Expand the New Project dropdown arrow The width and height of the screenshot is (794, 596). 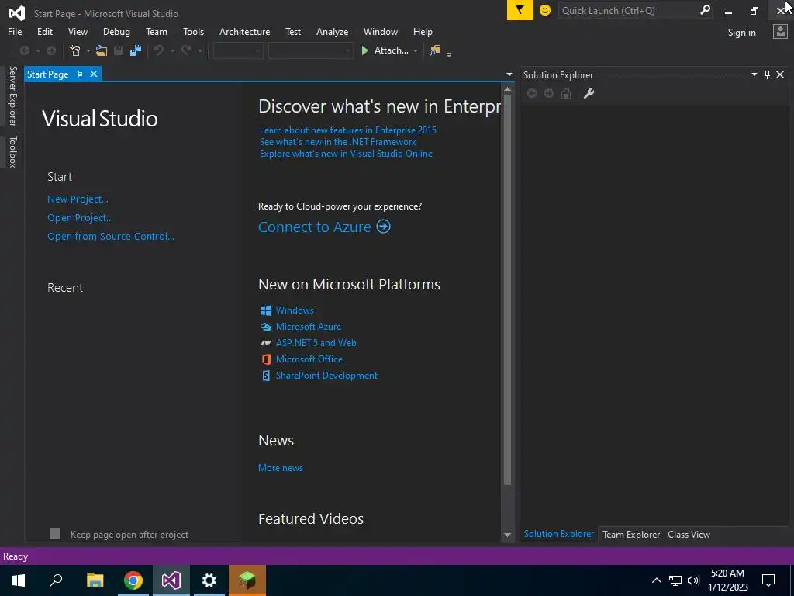[88, 50]
